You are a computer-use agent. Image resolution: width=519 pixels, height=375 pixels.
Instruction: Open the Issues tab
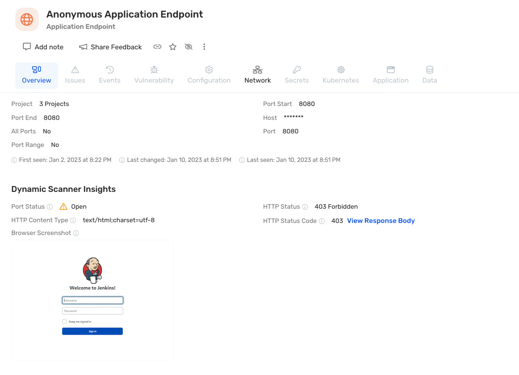point(75,75)
